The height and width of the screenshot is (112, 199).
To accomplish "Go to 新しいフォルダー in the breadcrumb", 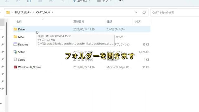I will tap(23, 12).
